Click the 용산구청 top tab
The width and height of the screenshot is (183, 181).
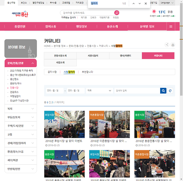(x=11, y=3)
